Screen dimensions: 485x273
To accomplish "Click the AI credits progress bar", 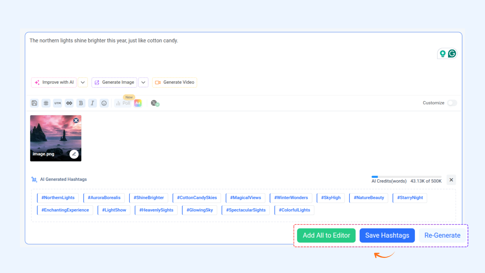I will tap(406, 177).
